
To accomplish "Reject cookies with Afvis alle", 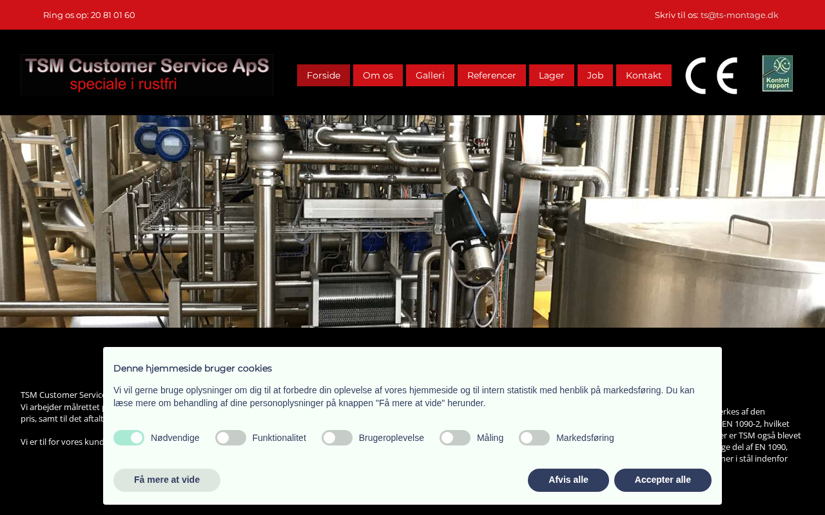I will [568, 480].
